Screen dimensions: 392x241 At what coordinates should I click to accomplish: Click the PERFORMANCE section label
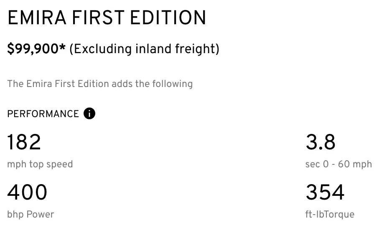click(x=43, y=114)
